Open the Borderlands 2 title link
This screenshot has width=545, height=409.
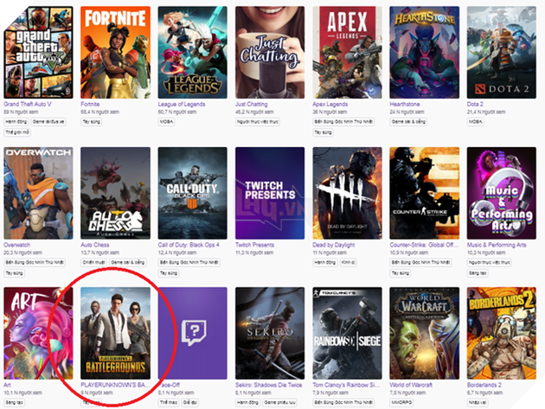click(x=484, y=385)
